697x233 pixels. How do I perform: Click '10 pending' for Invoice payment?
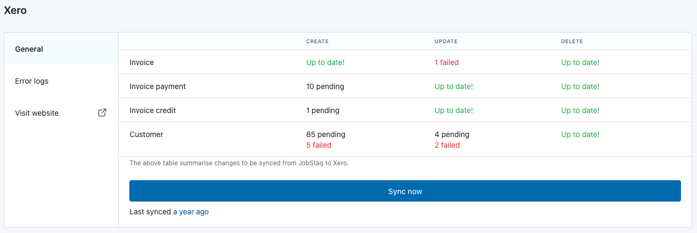pos(325,86)
